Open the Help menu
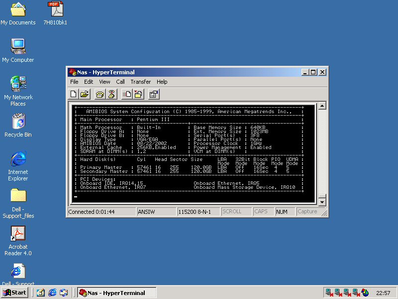The width and height of the screenshot is (398, 299). [162, 82]
